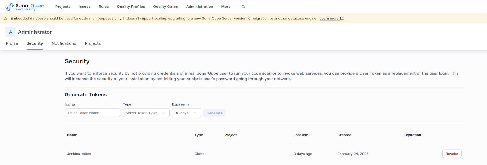Switch to the Profile tab
487x165 pixels.
tap(12, 43)
